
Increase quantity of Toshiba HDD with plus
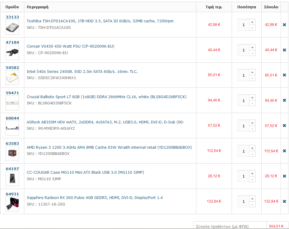click(x=252, y=22)
